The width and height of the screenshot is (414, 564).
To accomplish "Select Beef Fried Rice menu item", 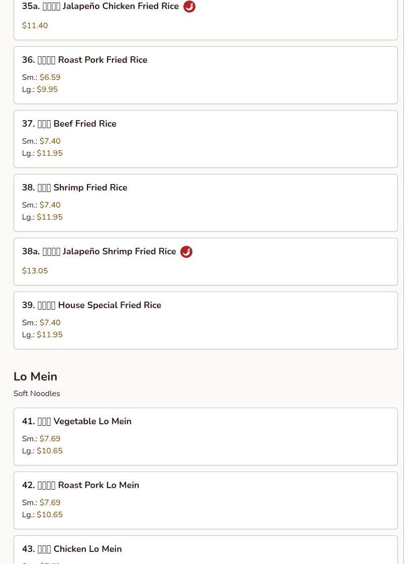I will 69,124.
